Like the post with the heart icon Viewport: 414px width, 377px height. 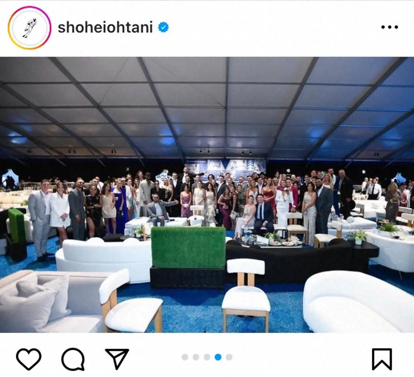pos(29,359)
